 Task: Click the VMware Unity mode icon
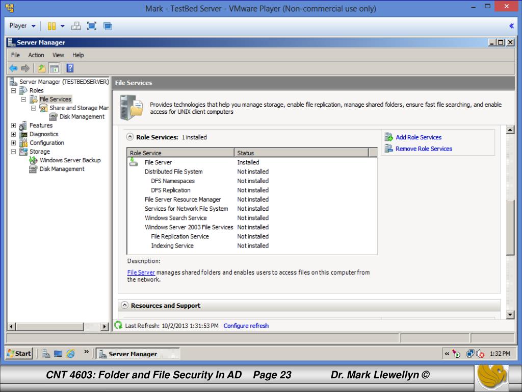tap(108, 26)
